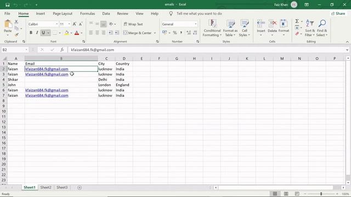Viewport: 351px width, 197px height.
Task: Open the Page Layout ribbon tab
Action: tap(63, 13)
